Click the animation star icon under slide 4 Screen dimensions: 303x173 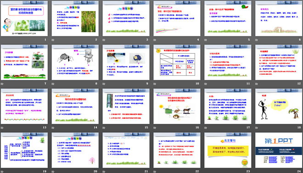click(x=155, y=40)
